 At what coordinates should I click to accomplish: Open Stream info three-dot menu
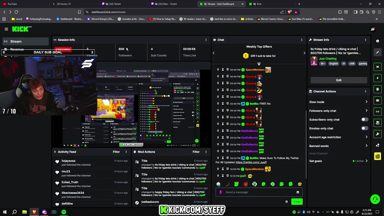tap(365, 40)
